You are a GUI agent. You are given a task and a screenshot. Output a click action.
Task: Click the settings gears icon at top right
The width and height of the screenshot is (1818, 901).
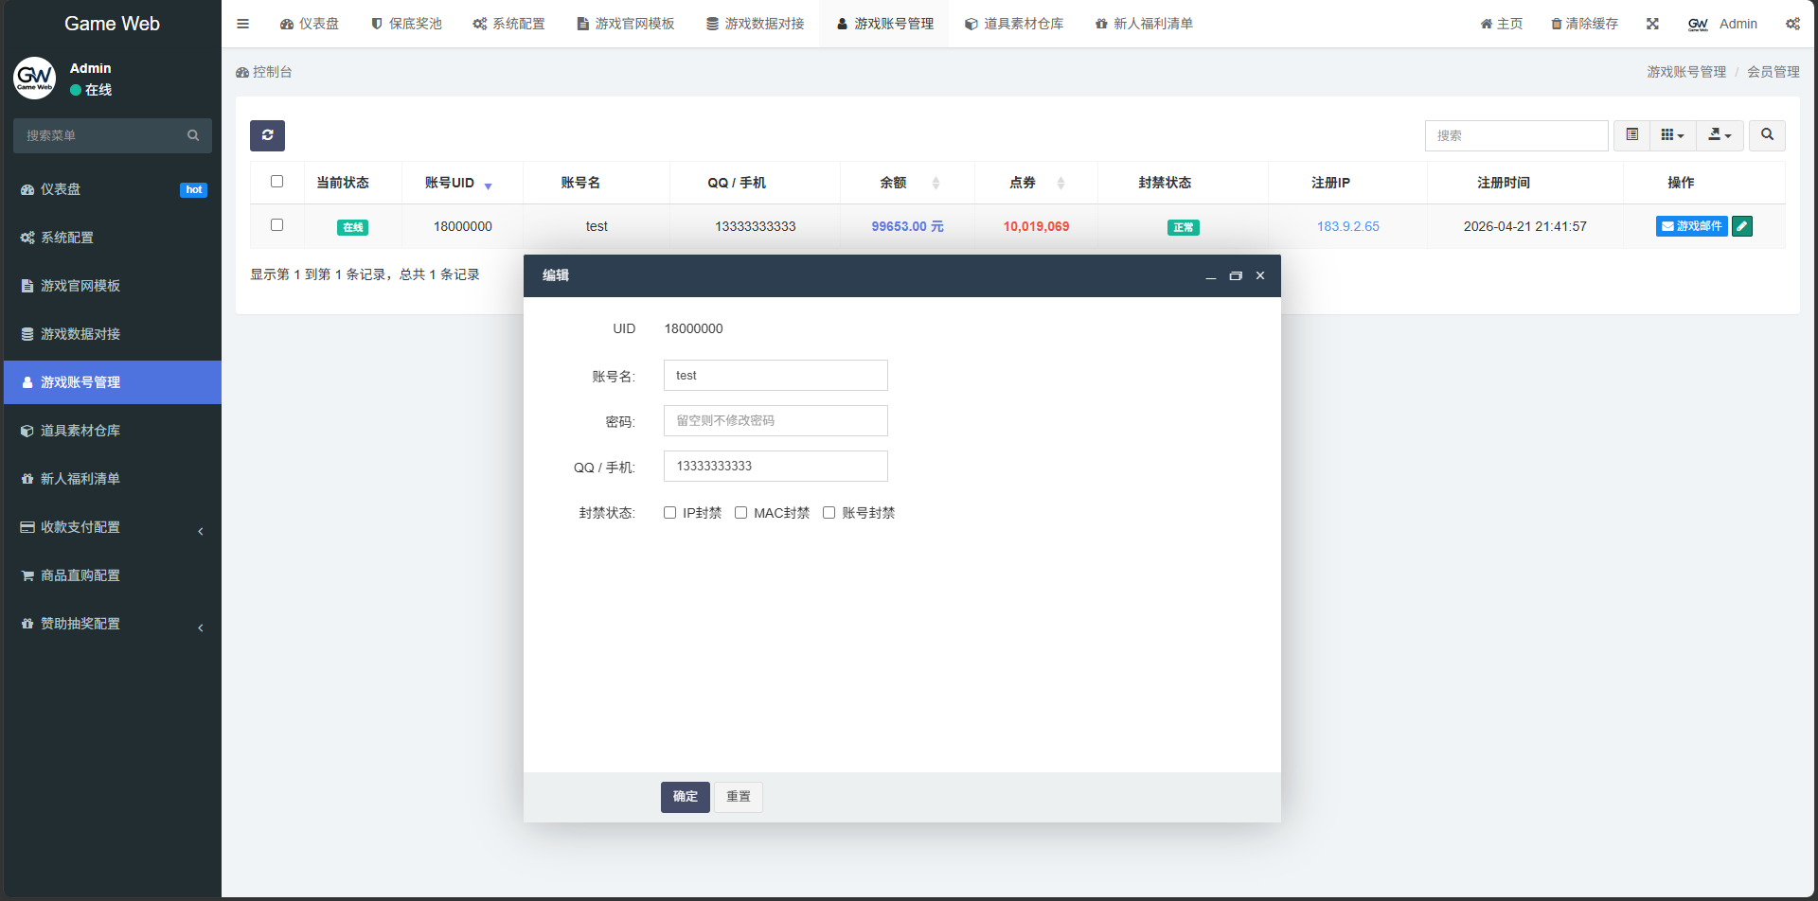pos(1791,24)
